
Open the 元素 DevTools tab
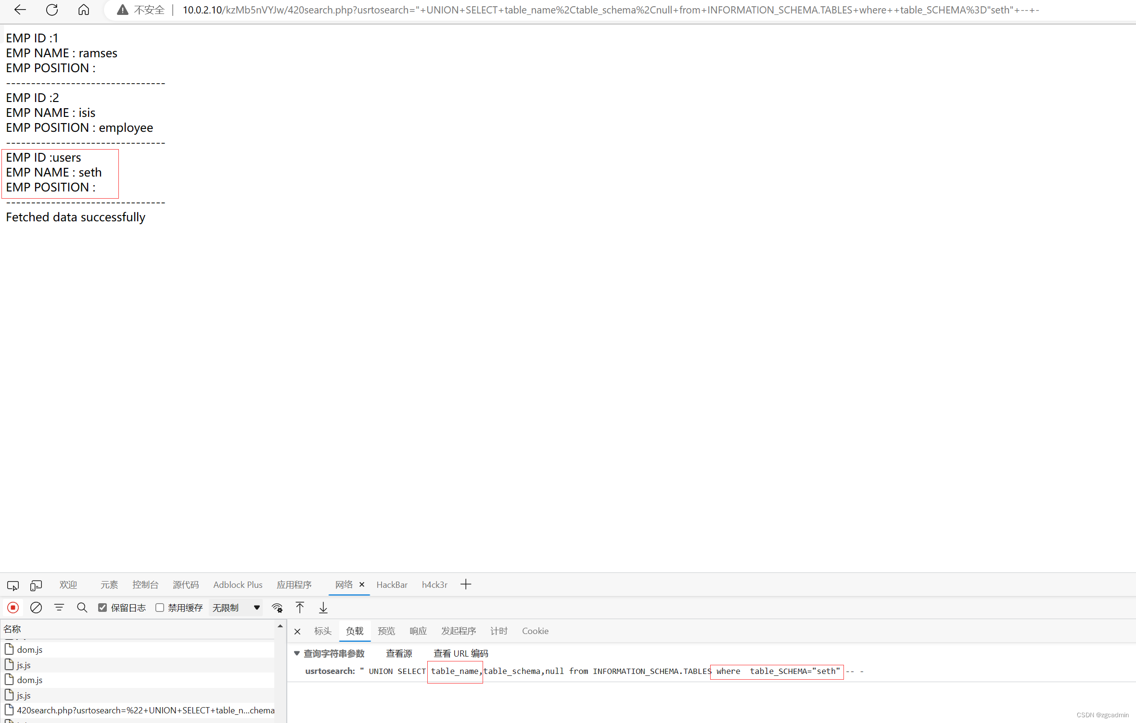click(x=109, y=584)
